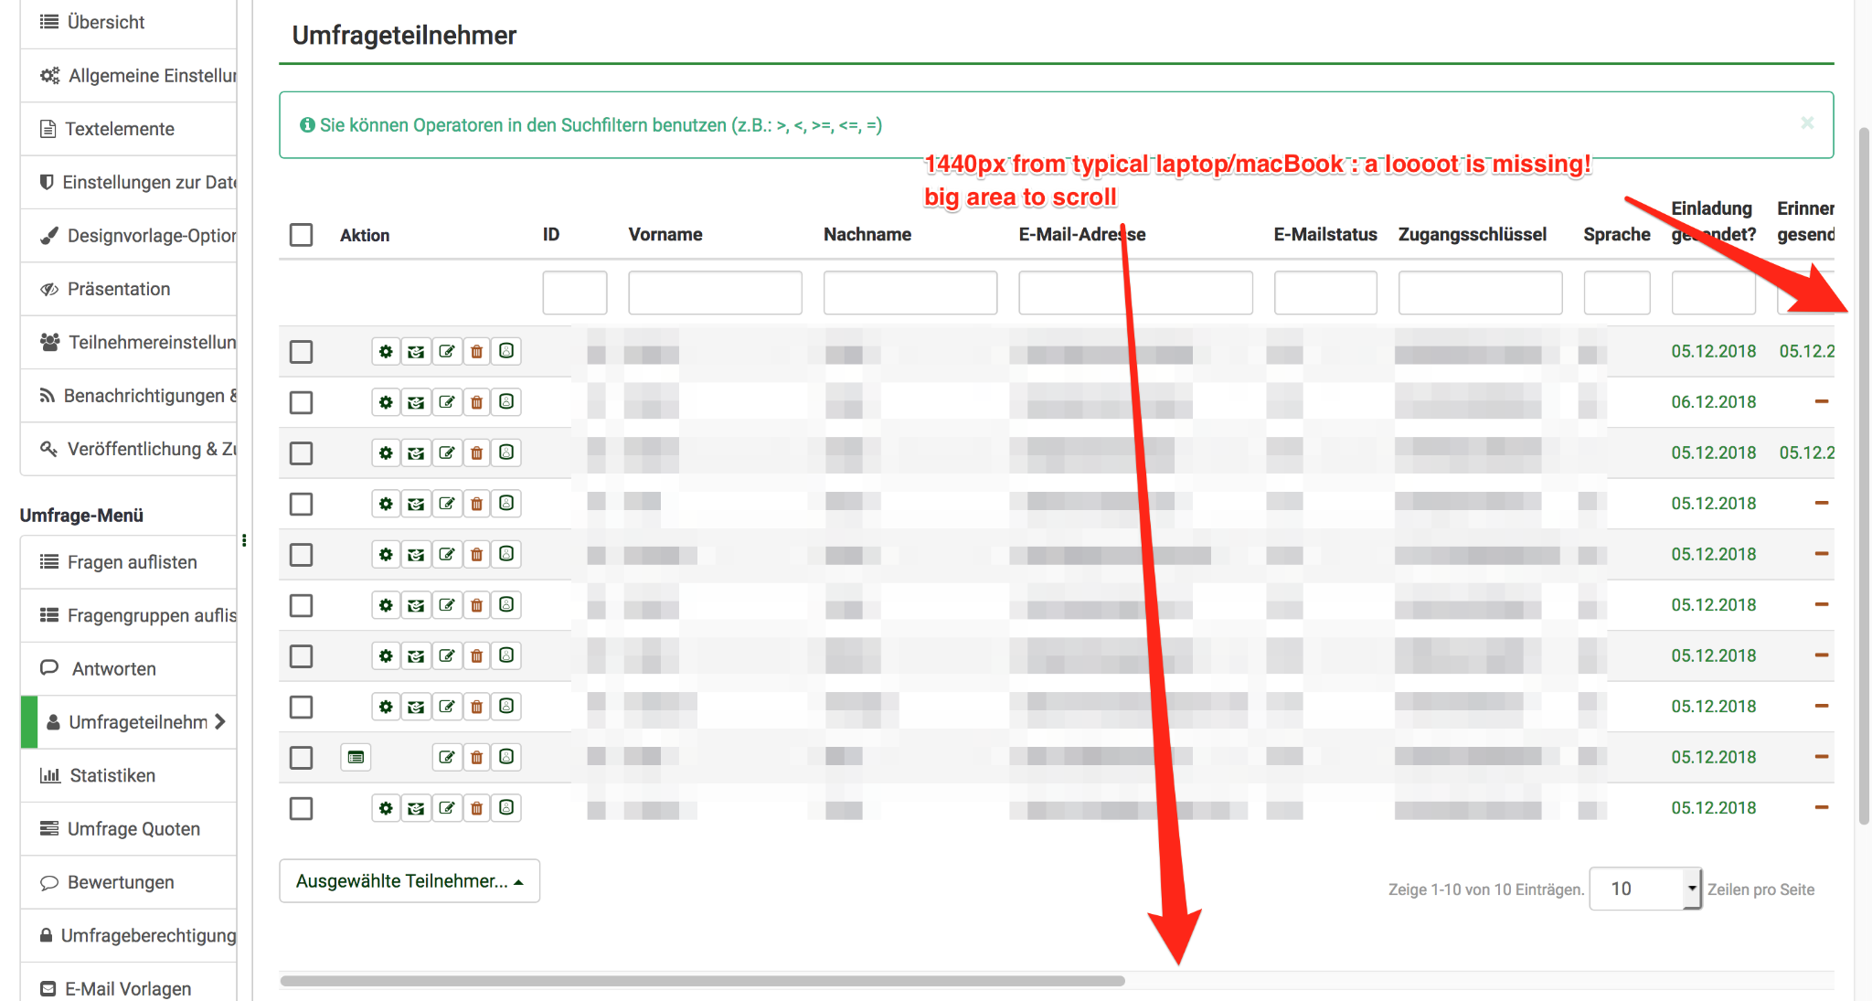Toggle the select-all checkbox beside Aktion header
The height and width of the screenshot is (1001, 1872).
(x=301, y=235)
